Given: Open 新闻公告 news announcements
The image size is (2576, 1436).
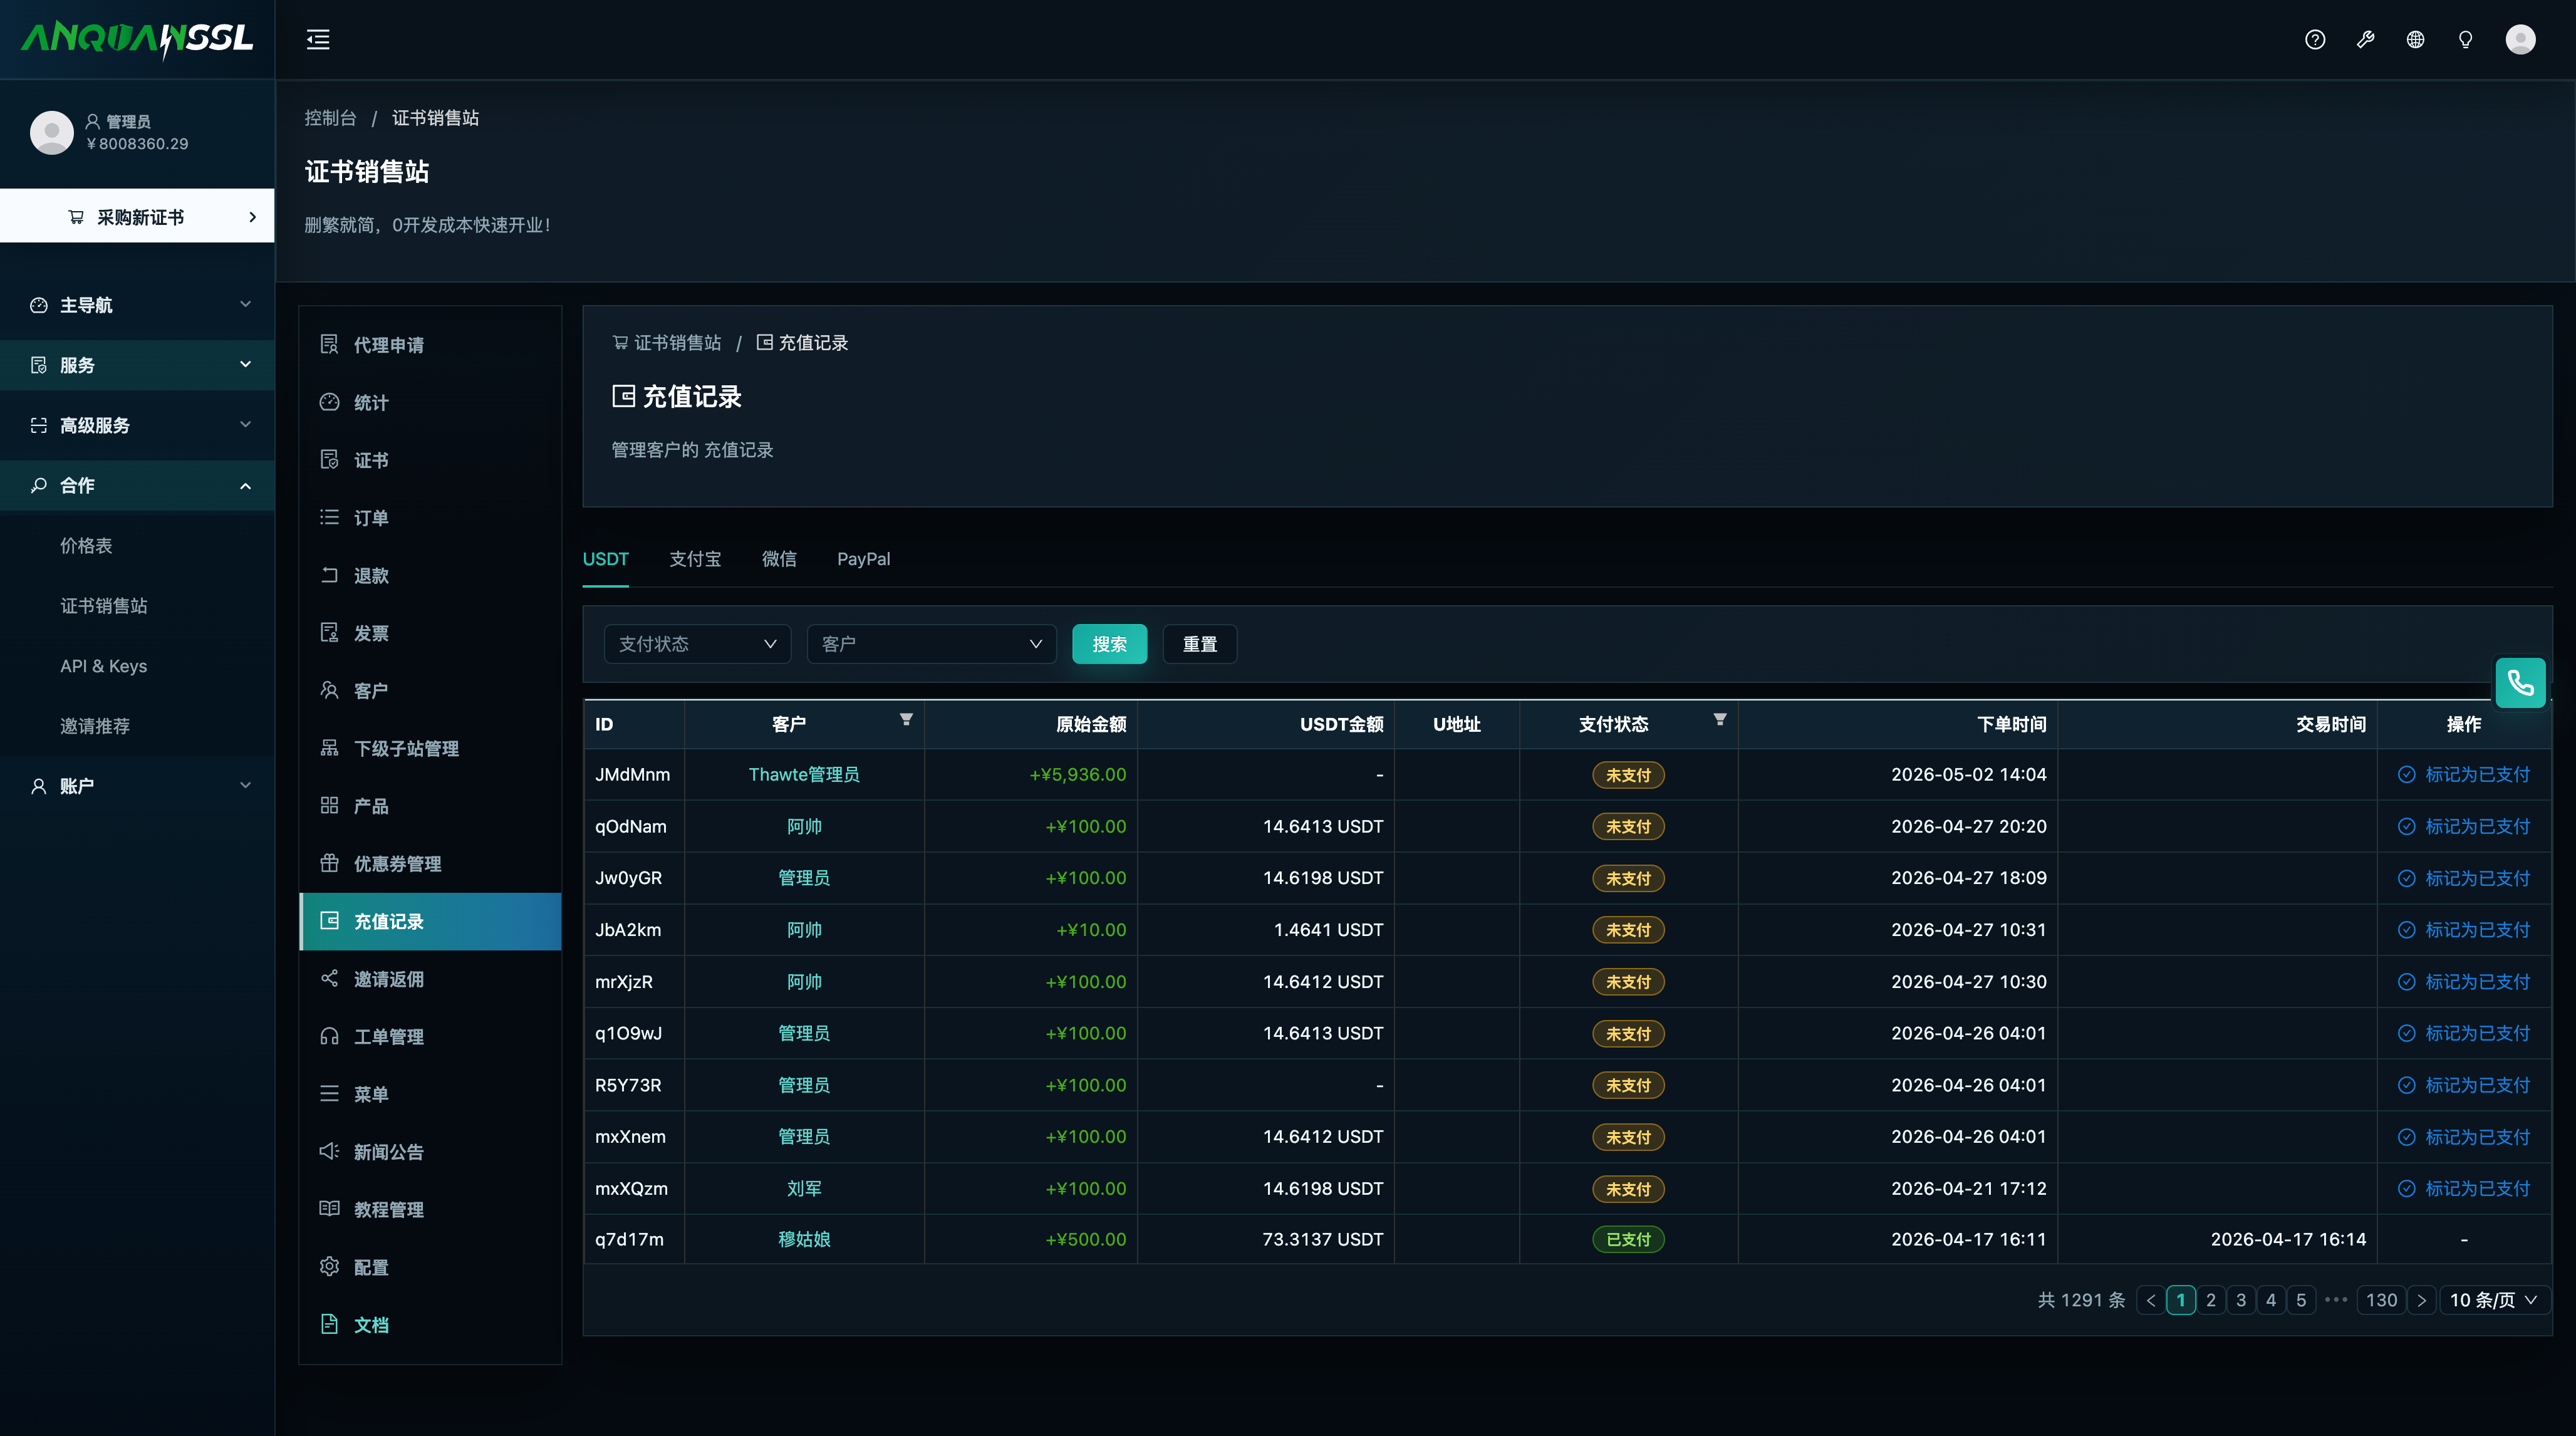Looking at the screenshot, I should pos(430,1152).
